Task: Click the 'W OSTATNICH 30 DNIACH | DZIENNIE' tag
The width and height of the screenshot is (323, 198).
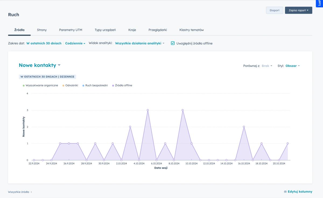Action: [x=47, y=77]
